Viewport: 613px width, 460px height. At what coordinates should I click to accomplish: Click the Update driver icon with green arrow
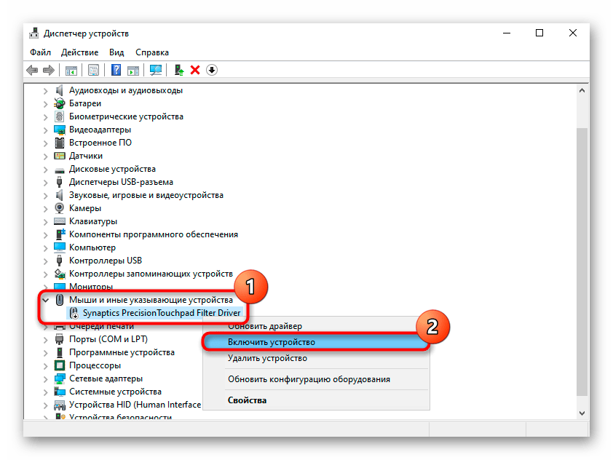(x=178, y=70)
